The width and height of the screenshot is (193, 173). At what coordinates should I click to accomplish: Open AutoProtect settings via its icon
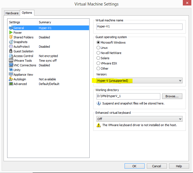(x=11, y=47)
